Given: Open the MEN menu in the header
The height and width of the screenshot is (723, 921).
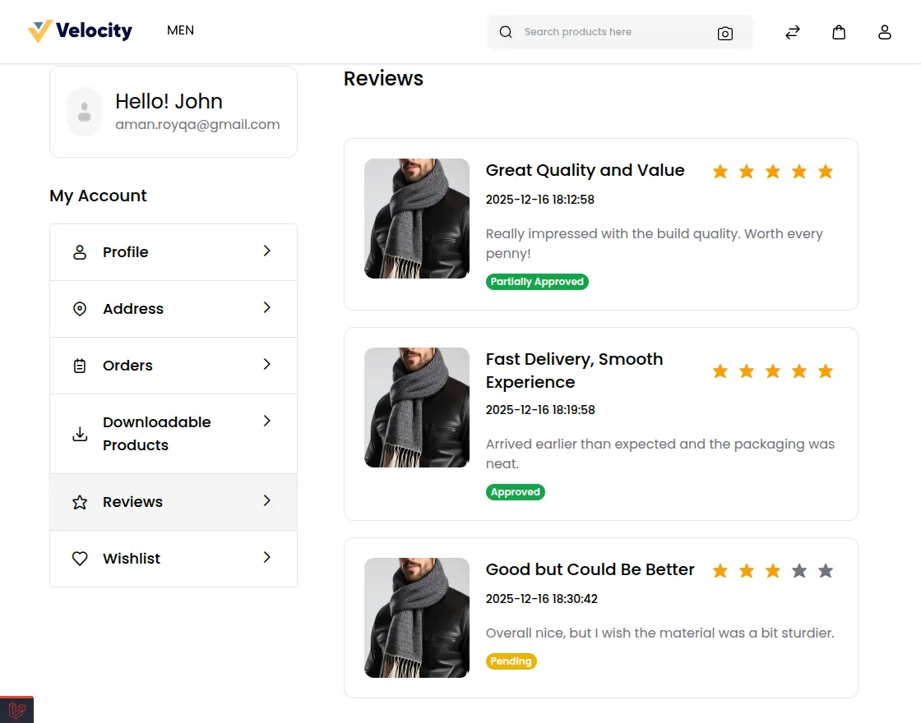Looking at the screenshot, I should pyautogui.click(x=180, y=30).
